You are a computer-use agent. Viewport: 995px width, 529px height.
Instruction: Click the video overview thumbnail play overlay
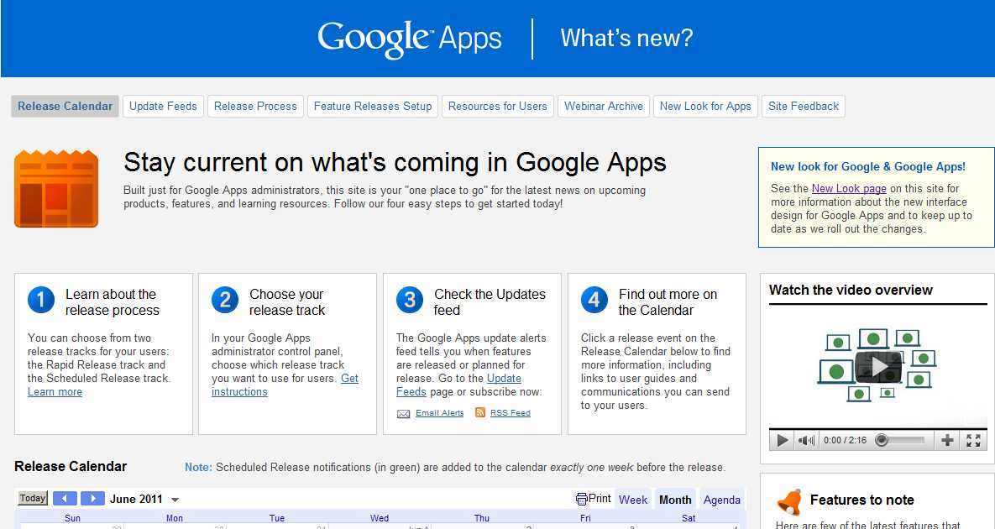point(878,367)
